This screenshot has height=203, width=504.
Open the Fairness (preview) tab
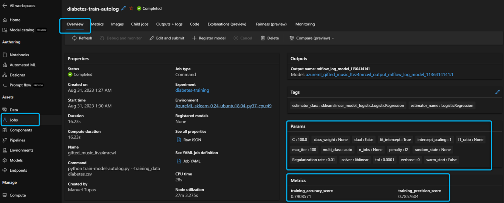[x=271, y=24]
